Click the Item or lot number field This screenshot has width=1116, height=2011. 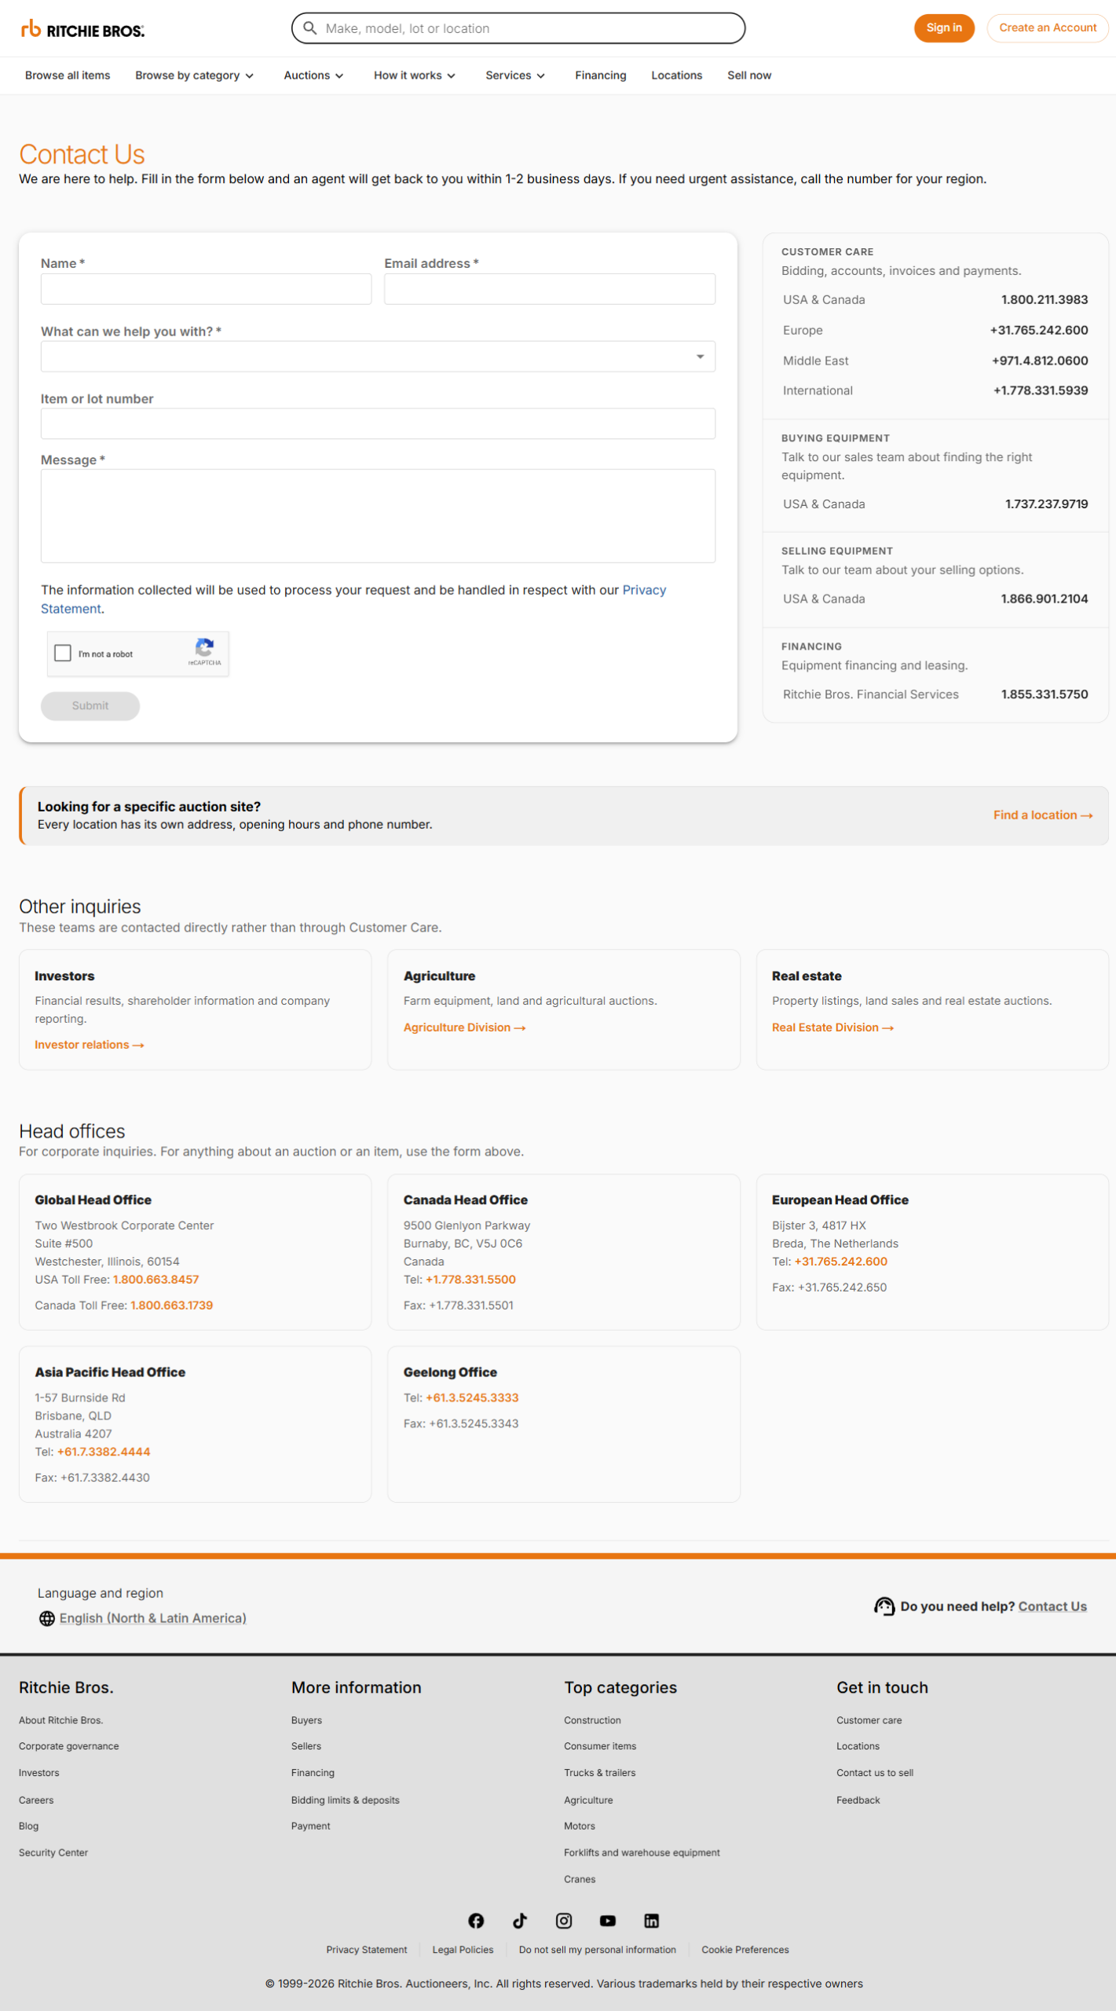point(378,423)
